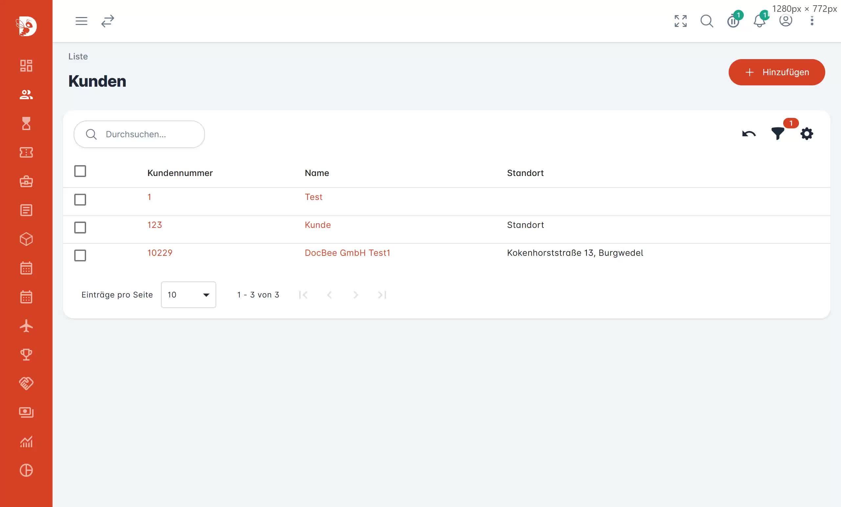This screenshot has width=841, height=507.
Task: Open the airplane sidebar icon
Action: (26, 326)
